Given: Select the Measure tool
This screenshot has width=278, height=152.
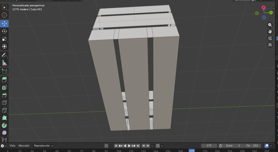Looking at the screenshot, I should [x=4, y=63].
